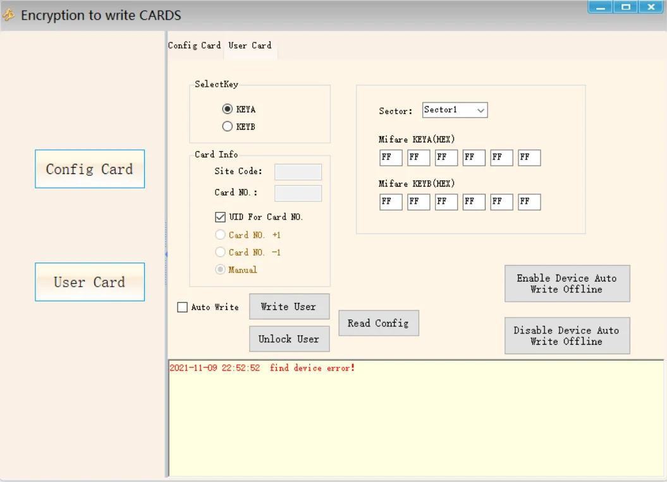Click the Write User button
Viewport: 667px width, 482px height.
(x=289, y=306)
